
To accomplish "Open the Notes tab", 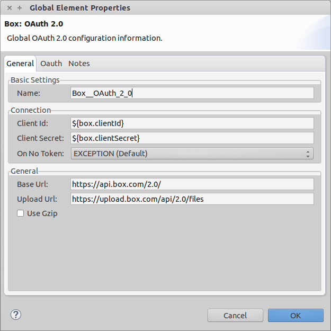I will pyautogui.click(x=79, y=64).
